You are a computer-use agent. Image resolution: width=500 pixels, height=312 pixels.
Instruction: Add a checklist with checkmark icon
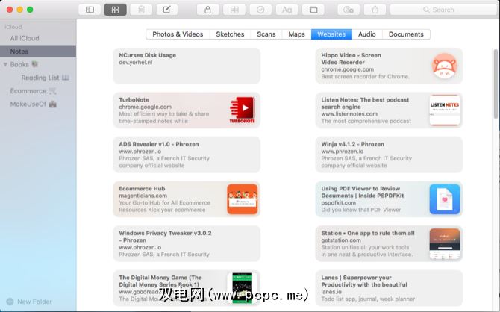click(x=260, y=10)
